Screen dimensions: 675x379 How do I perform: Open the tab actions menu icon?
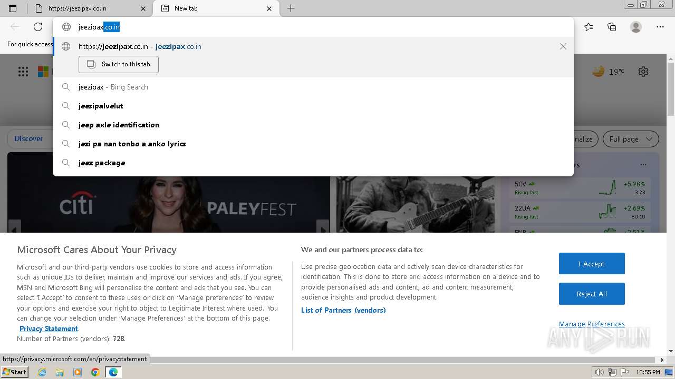[13, 8]
